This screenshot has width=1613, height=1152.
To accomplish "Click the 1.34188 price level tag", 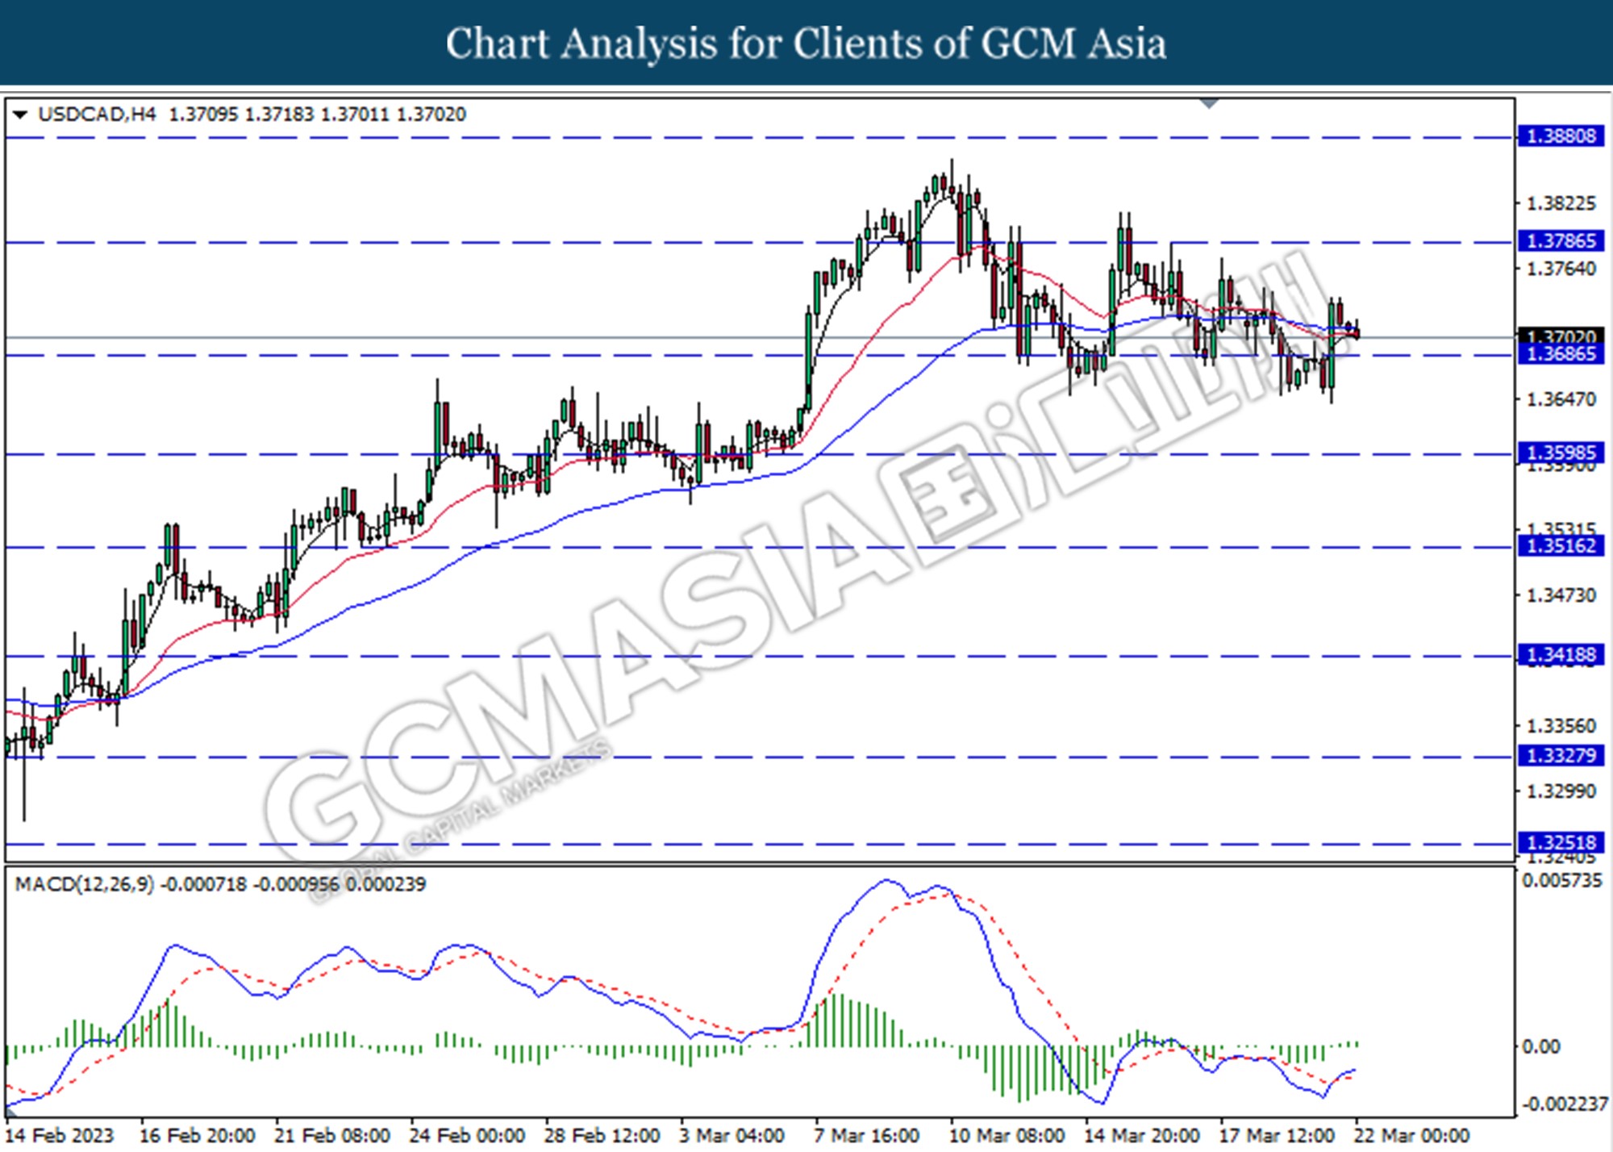I will point(1561,654).
